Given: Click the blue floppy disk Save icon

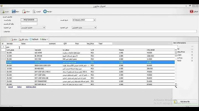Looking at the screenshot, I should pyautogui.click(x=14, y=12).
